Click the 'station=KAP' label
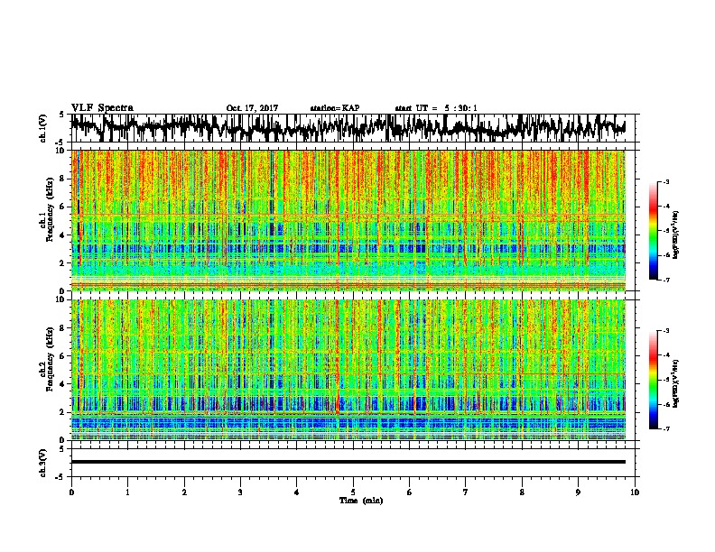The height and width of the screenshot is (552, 715). click(335, 108)
